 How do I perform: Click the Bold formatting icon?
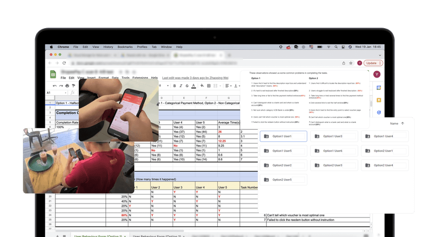pos(174,86)
